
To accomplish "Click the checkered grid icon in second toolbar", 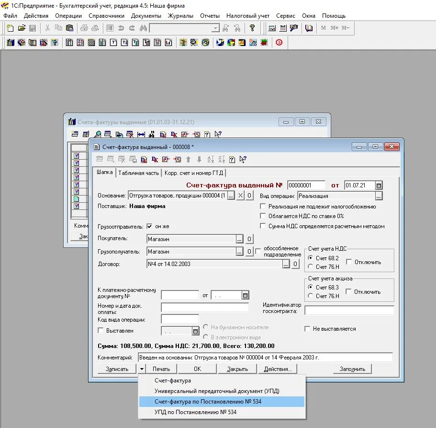I will pos(91,42).
